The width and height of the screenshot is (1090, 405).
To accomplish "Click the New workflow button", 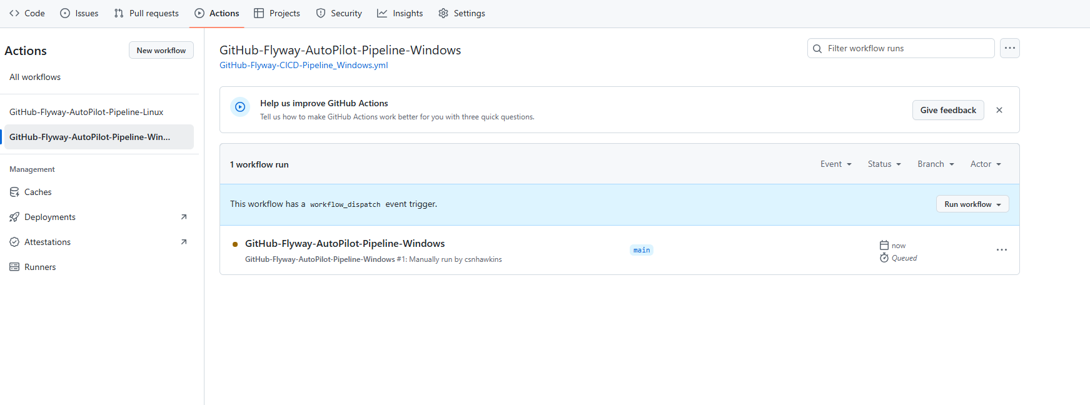I will click(161, 50).
